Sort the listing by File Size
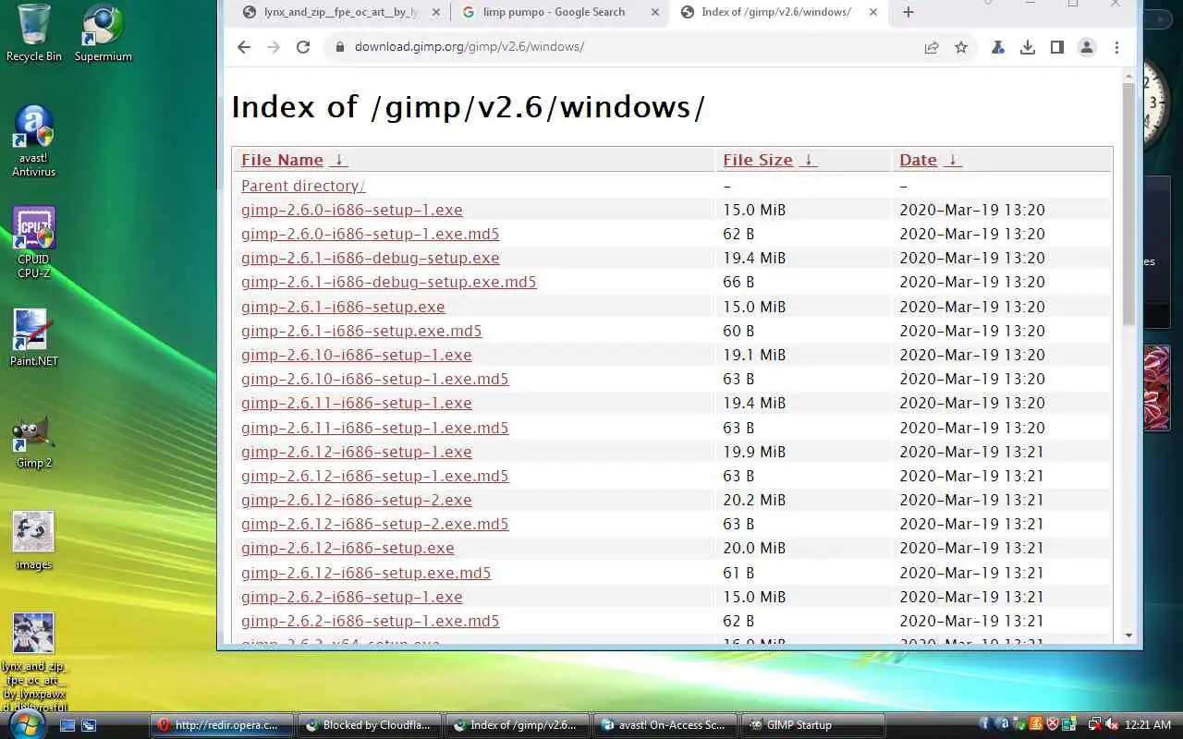 758,160
